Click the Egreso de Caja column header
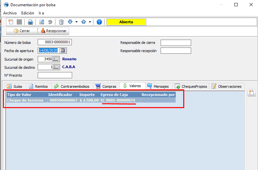258x170 pixels. pos(120,95)
